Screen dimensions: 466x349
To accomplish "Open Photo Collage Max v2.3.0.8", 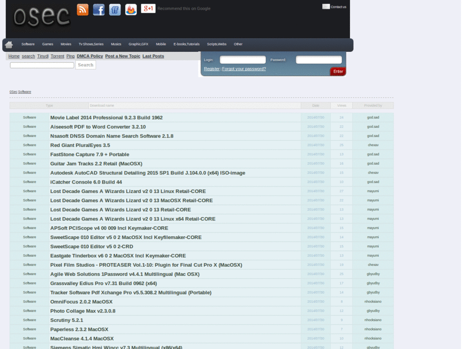I will point(83,311).
